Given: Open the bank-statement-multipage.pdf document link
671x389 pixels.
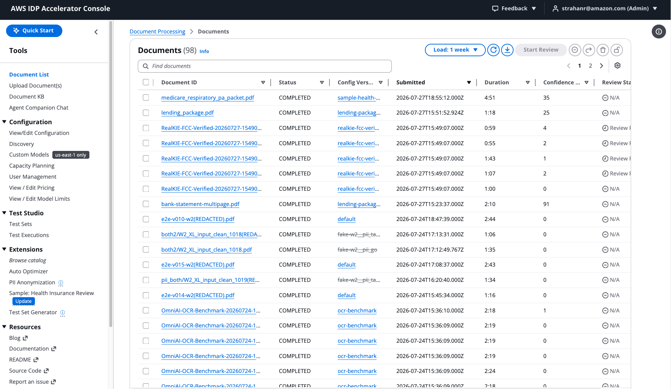Looking at the screenshot, I should coord(200,204).
